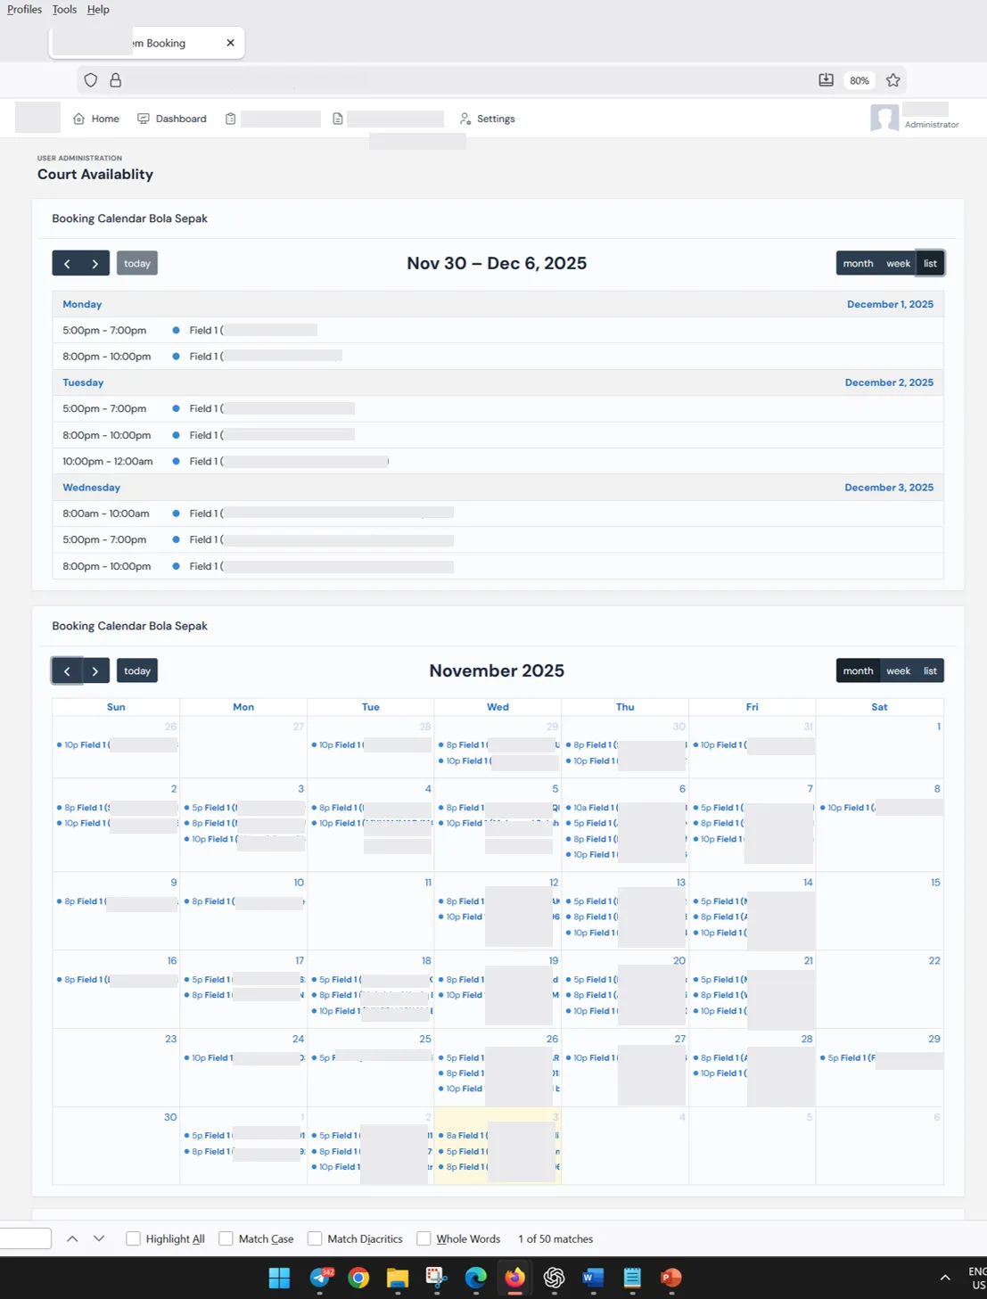Image resolution: width=987 pixels, height=1299 pixels.
Task: Open Tuesday 10:00pm - 12:00am booking
Action: 498,461
